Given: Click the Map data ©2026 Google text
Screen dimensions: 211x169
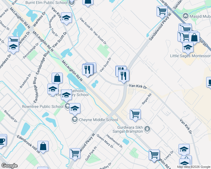Looking at the screenshot, I should [194, 167].
